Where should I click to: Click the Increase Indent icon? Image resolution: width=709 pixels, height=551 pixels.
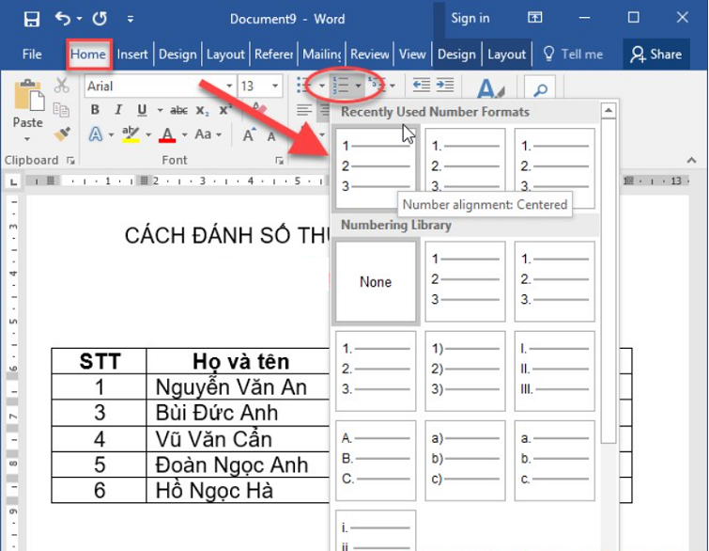coord(444,86)
